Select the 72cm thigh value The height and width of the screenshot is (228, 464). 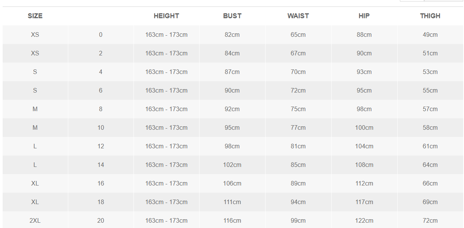pyautogui.click(x=430, y=220)
